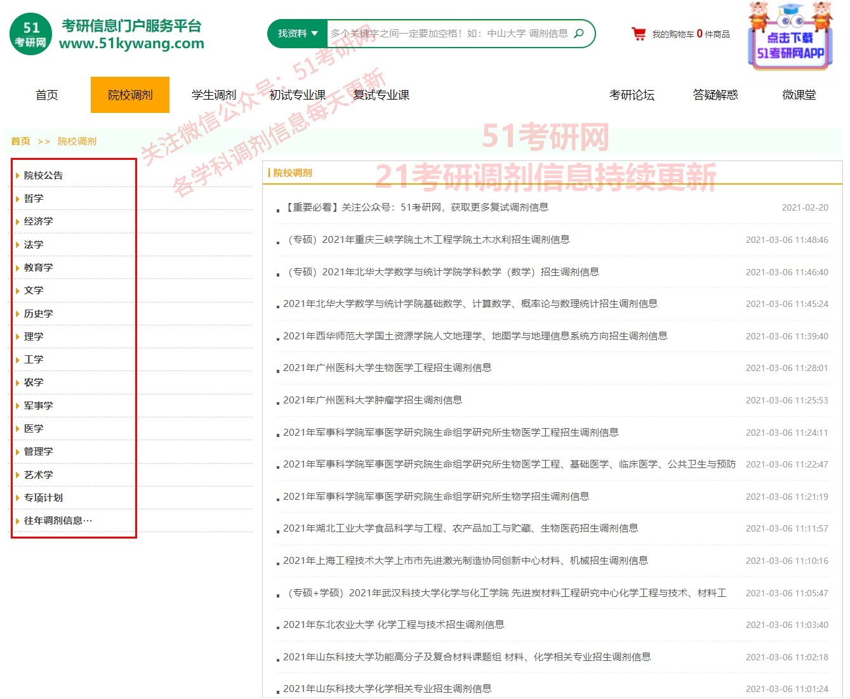Open the shopping cart icon
850x699 pixels.
(x=639, y=33)
